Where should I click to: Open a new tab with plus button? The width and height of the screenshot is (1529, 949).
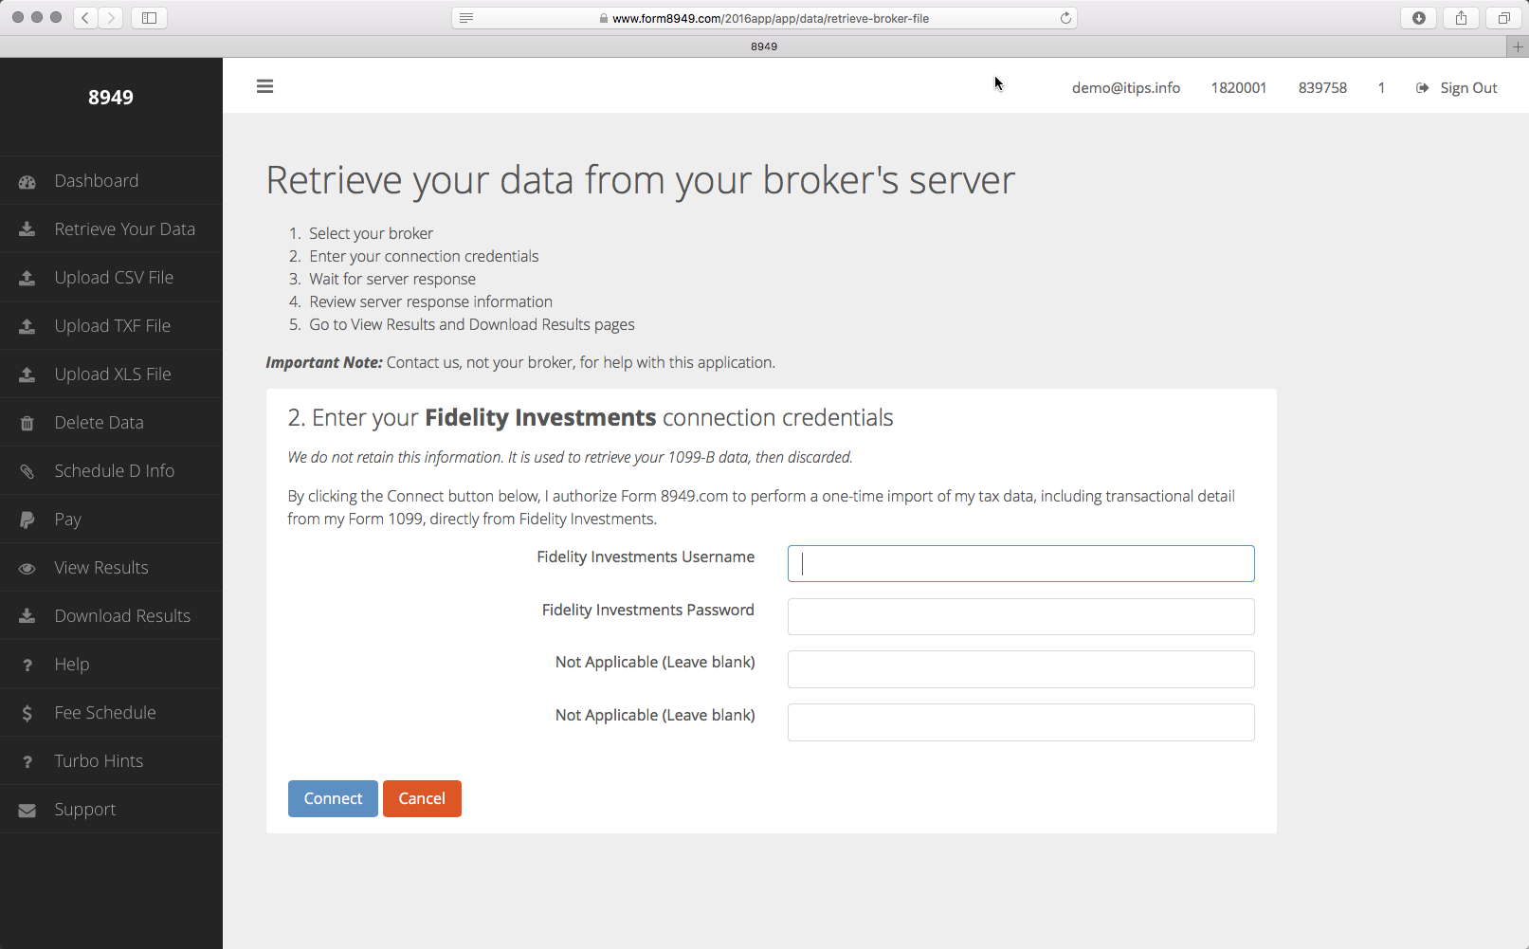pos(1518,46)
